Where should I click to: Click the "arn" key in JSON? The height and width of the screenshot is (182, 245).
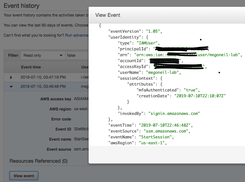(123, 55)
